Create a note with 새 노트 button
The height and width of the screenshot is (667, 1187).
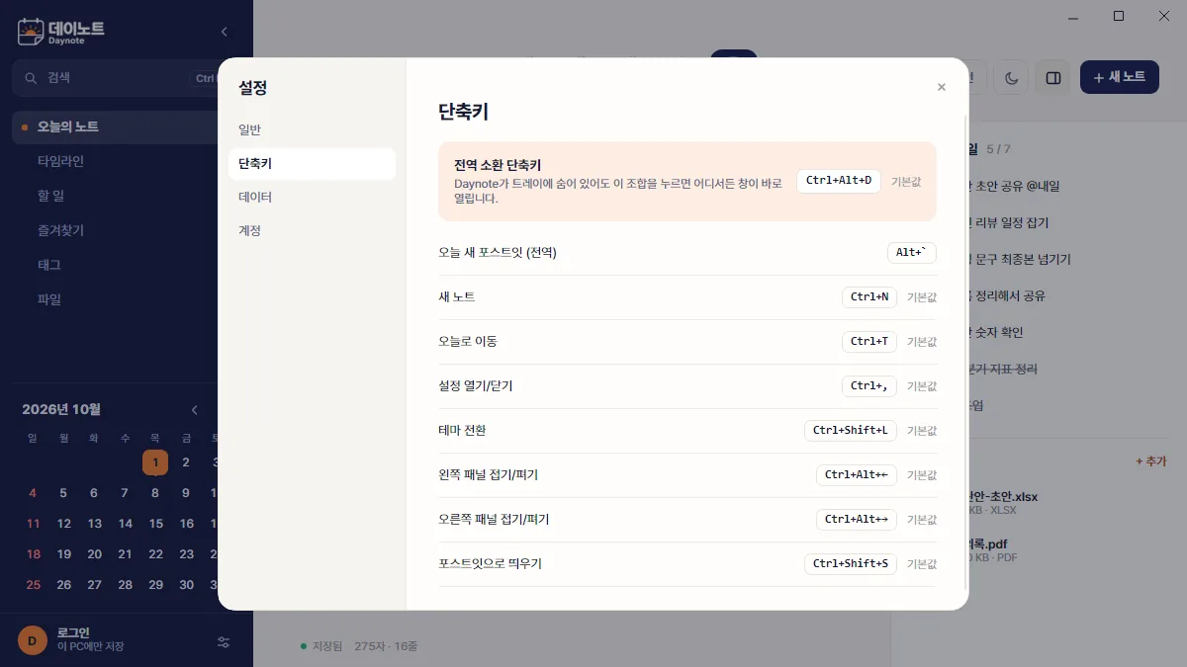[1120, 77]
